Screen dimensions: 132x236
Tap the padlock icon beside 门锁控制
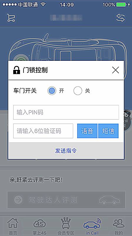(16, 70)
